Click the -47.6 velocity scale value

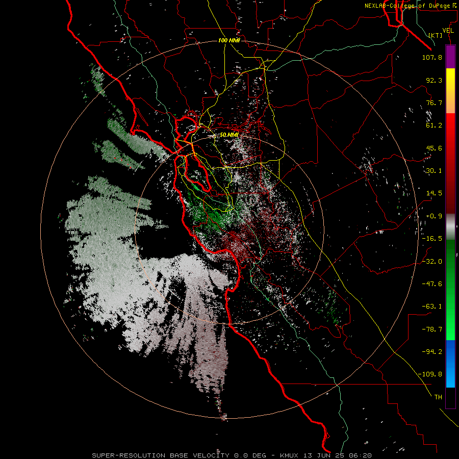coord(432,284)
